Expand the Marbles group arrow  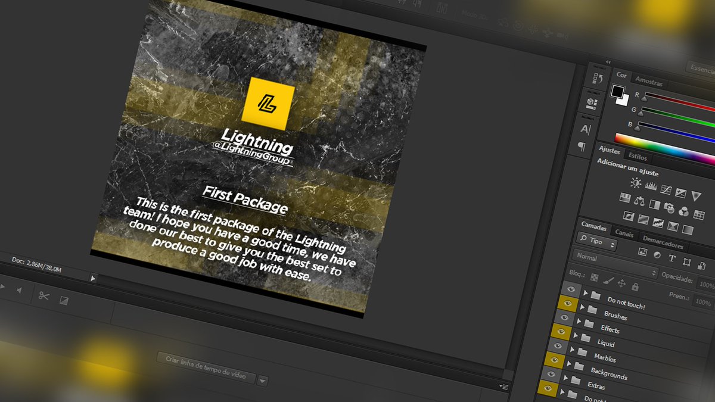pos(572,350)
